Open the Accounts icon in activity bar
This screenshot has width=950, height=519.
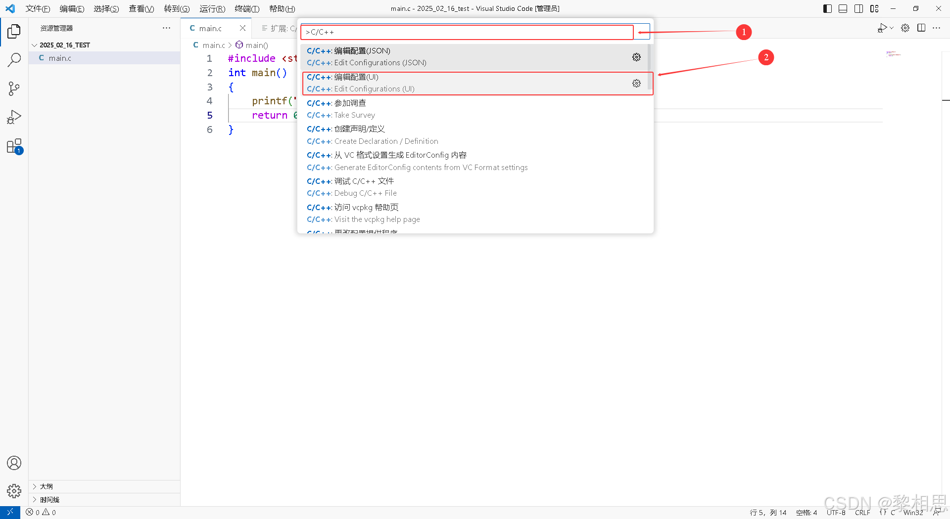pyautogui.click(x=14, y=463)
